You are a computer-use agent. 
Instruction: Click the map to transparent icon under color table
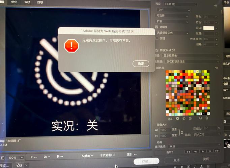[x=177, y=119]
